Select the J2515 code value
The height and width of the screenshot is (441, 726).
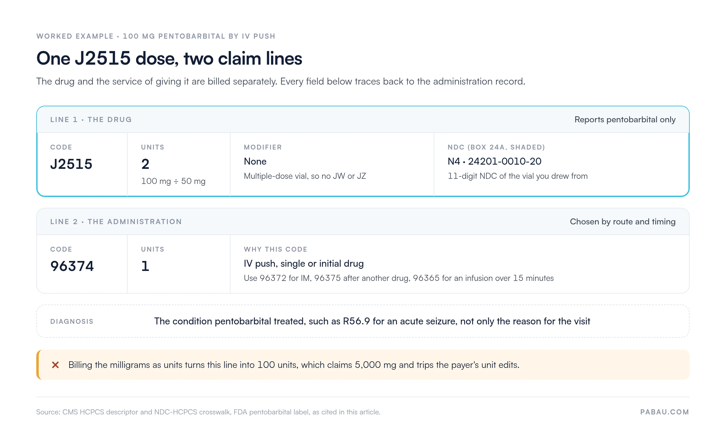click(71, 164)
